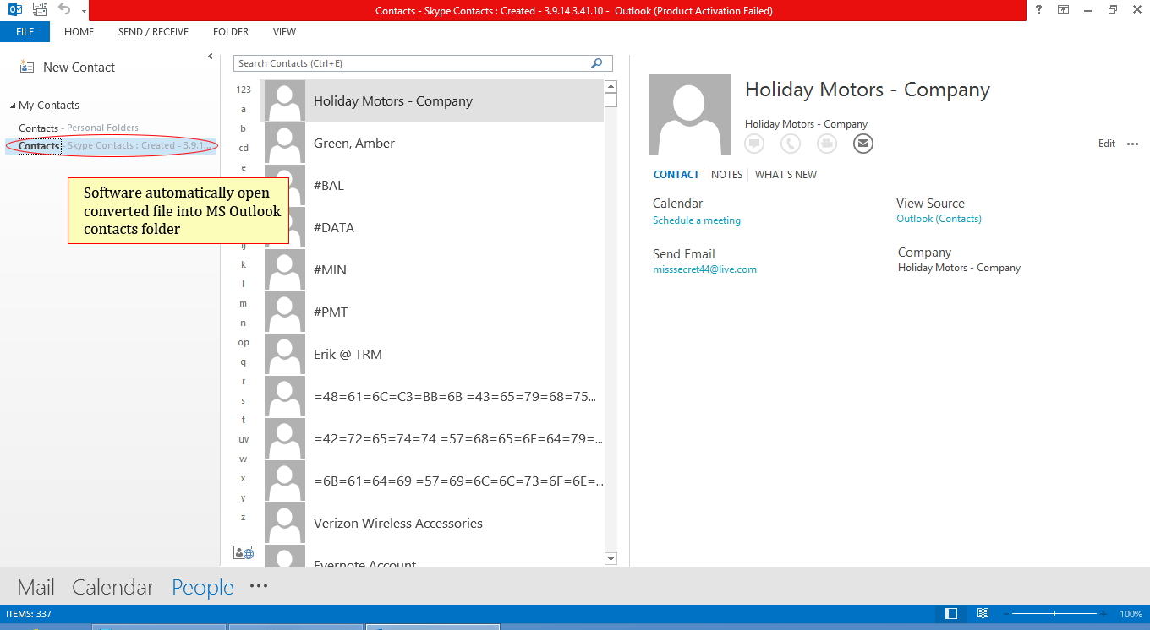Select Holiday Motors - Company contact

point(431,100)
